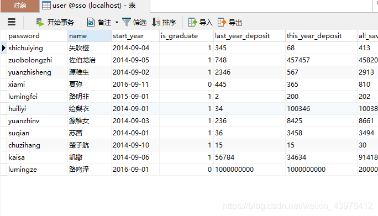Select the name cell 苏茜

pos(90,133)
